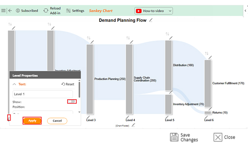Click the pencil above the first level bar

[14, 28]
